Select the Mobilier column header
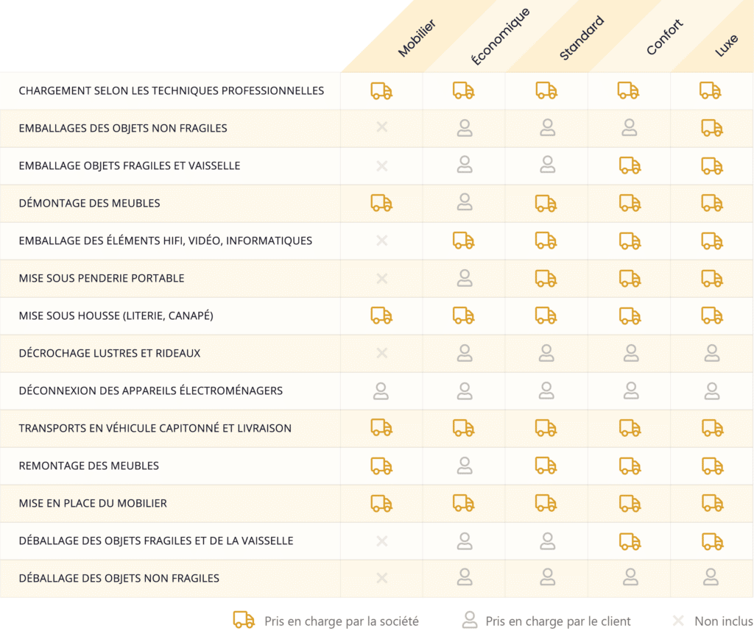Image resolution: width=754 pixels, height=631 pixels. click(417, 38)
